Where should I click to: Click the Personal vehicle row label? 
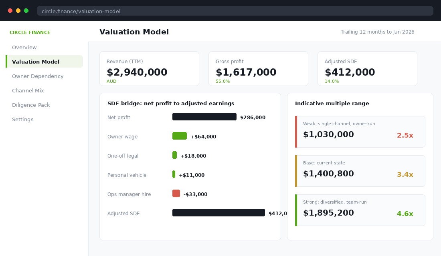(x=127, y=175)
